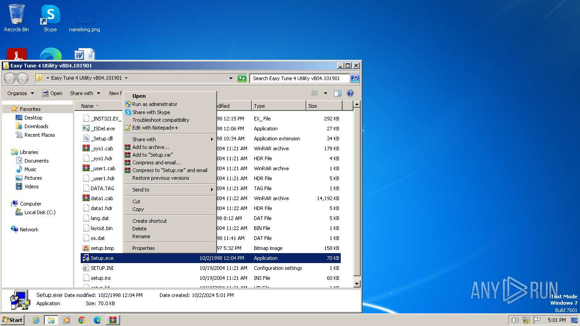The image size is (580, 326).
Task: Choose Run as administrator
Action: tap(170, 104)
